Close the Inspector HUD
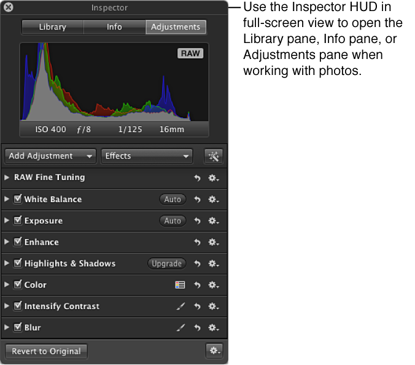The width and height of the screenshot is (415, 365). click(x=9, y=7)
